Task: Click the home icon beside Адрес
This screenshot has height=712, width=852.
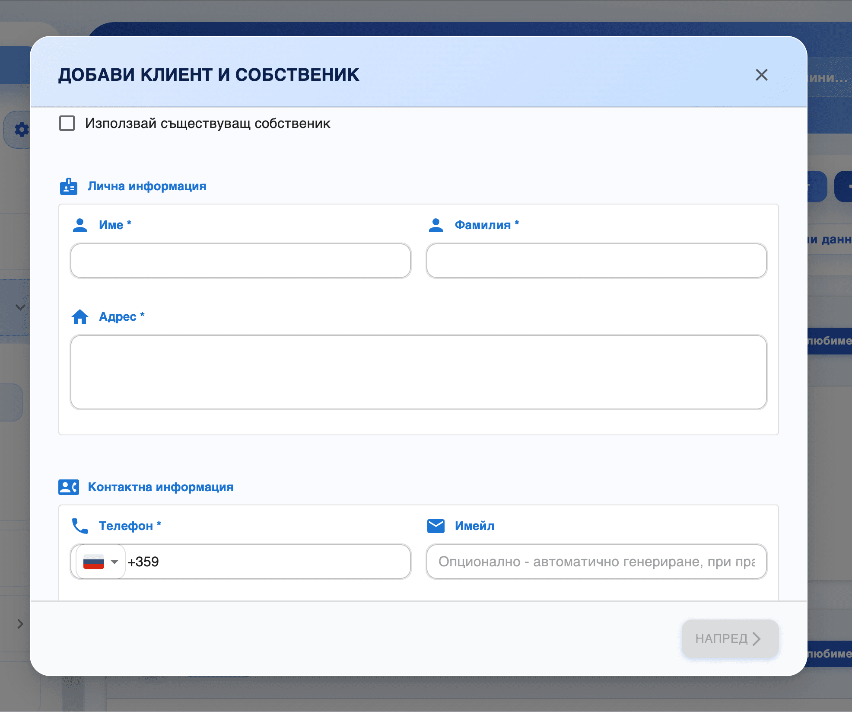Action: pyautogui.click(x=80, y=316)
